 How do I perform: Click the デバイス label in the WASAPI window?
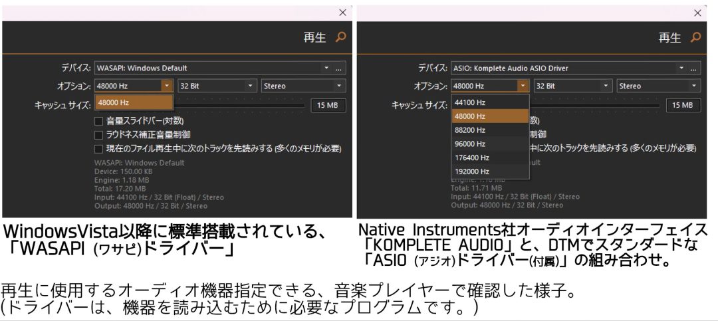pos(76,68)
